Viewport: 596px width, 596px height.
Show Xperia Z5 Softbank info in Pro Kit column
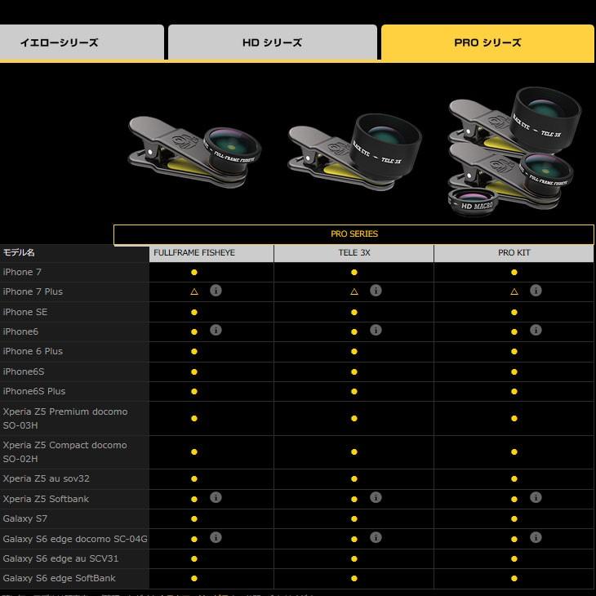[536, 498]
